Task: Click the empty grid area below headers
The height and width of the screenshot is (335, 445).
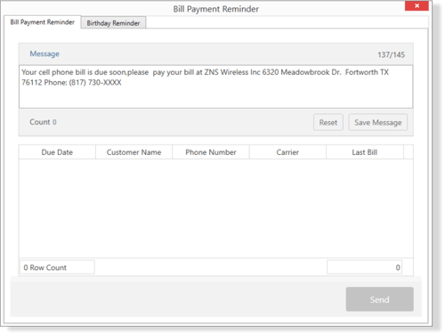Action: pyautogui.click(x=215, y=208)
